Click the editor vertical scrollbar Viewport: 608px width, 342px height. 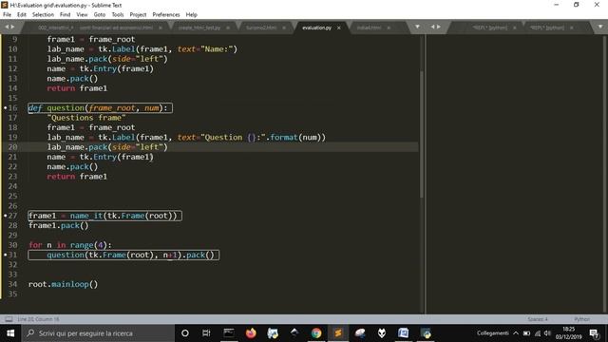click(422, 134)
